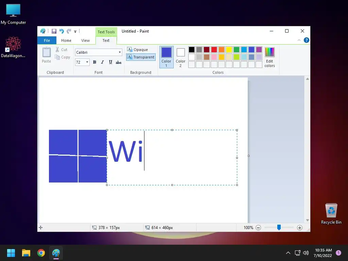
Task: Click the zoom out minus button
Action: point(258,227)
